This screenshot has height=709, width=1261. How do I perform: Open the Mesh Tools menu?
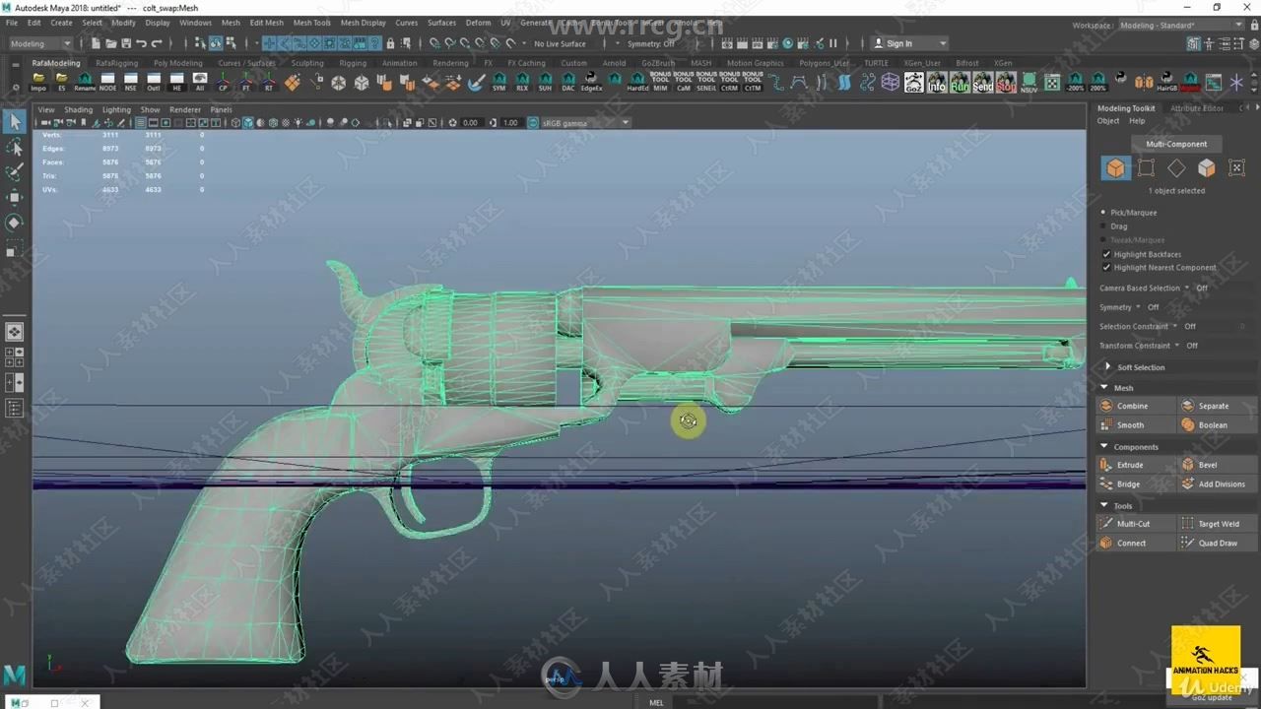pyautogui.click(x=311, y=23)
